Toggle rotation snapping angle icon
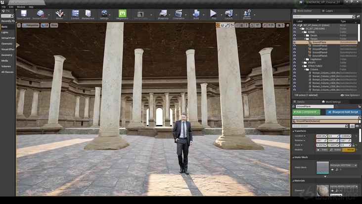The width and height of the screenshot is (362, 204). coord(252,25)
